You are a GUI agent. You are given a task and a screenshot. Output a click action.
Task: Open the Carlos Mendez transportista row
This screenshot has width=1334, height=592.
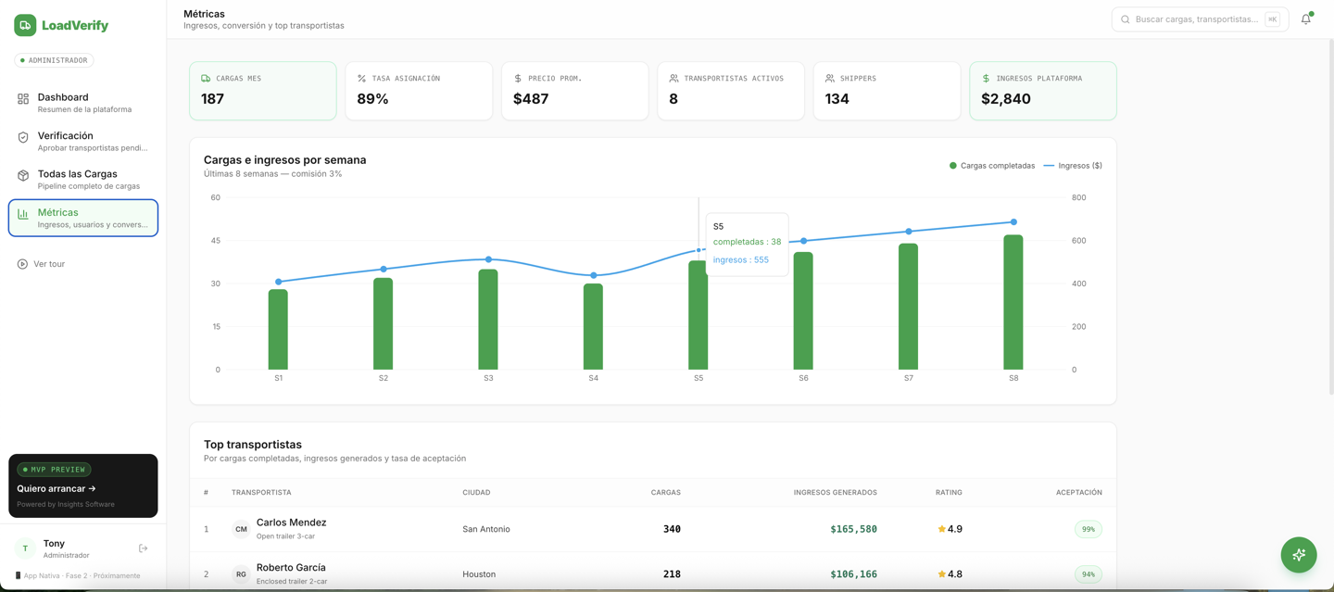tap(653, 529)
